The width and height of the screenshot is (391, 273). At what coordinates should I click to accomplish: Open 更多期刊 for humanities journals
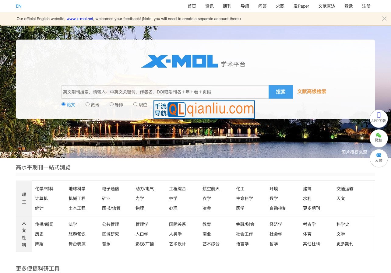coord(345,243)
